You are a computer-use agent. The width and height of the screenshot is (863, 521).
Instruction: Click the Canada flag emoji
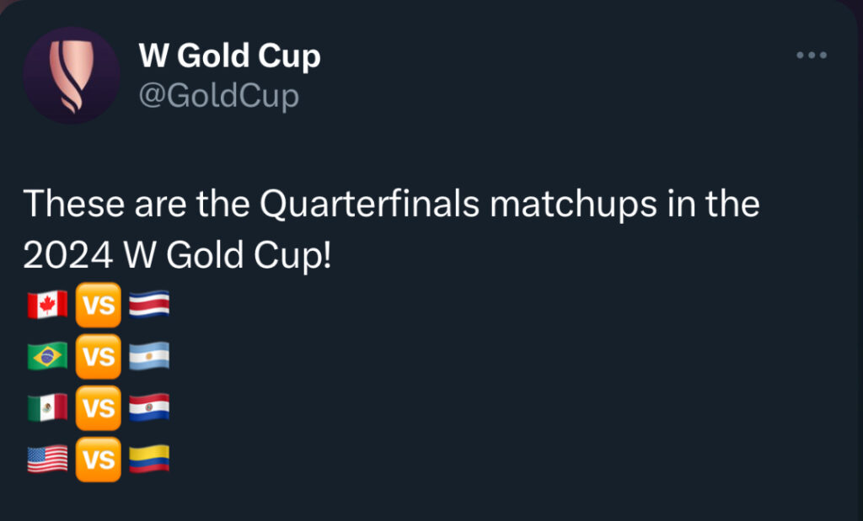coord(47,306)
